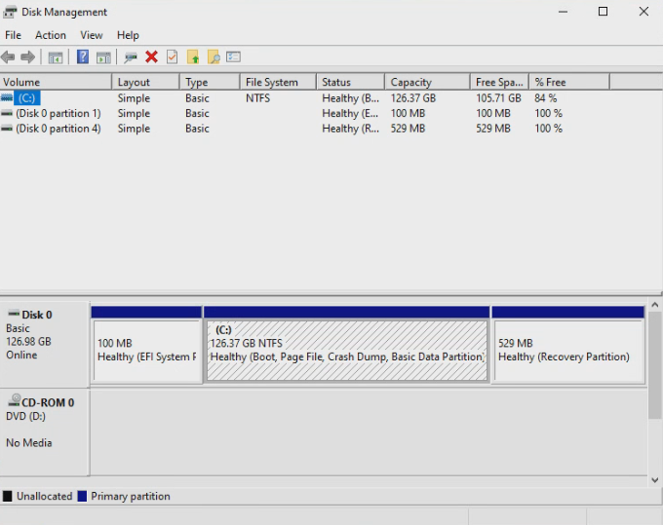Click the Disk 0 partition 4 row icon
This screenshot has height=525, width=663.
[7, 129]
